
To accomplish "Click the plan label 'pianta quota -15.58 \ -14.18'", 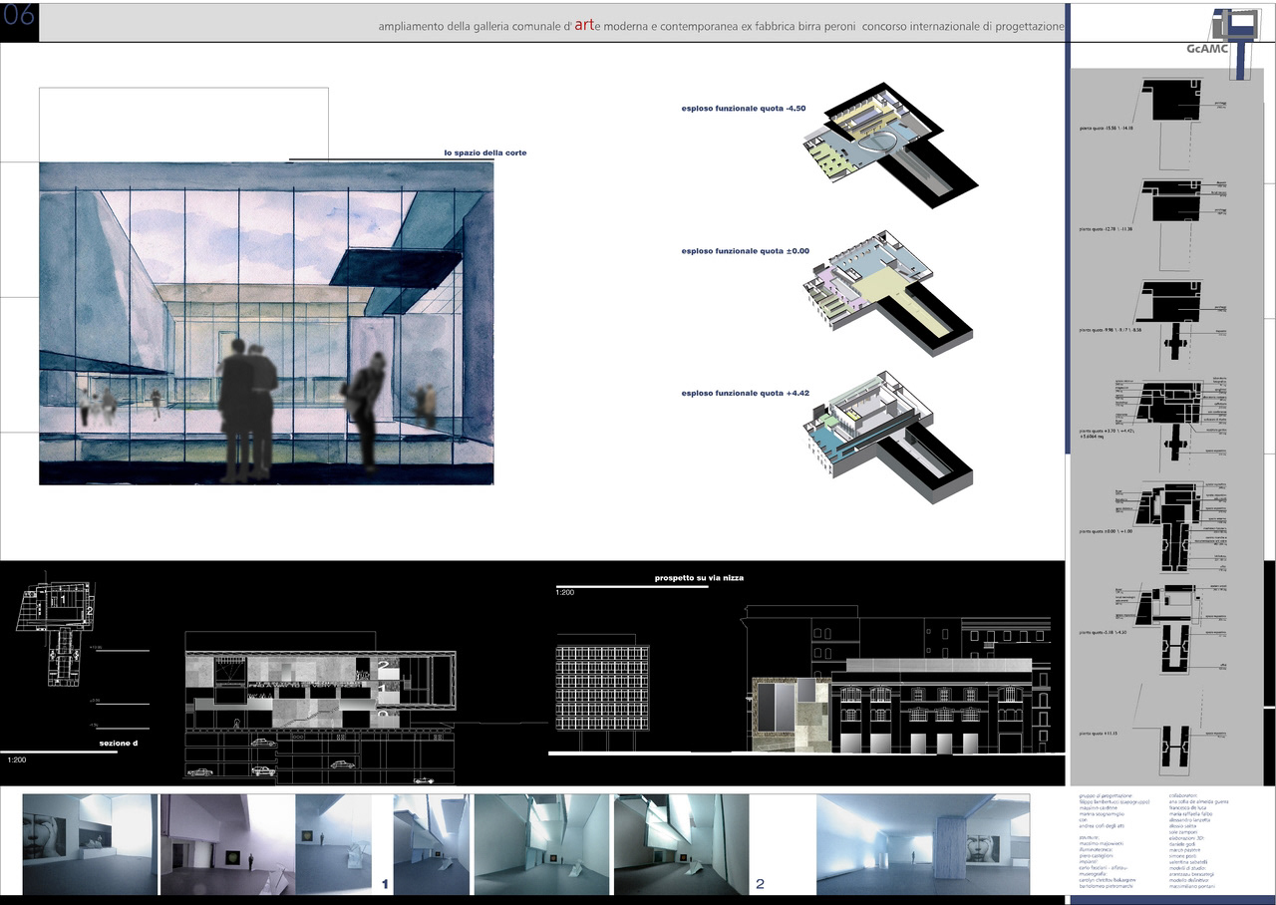I will pyautogui.click(x=1108, y=128).
